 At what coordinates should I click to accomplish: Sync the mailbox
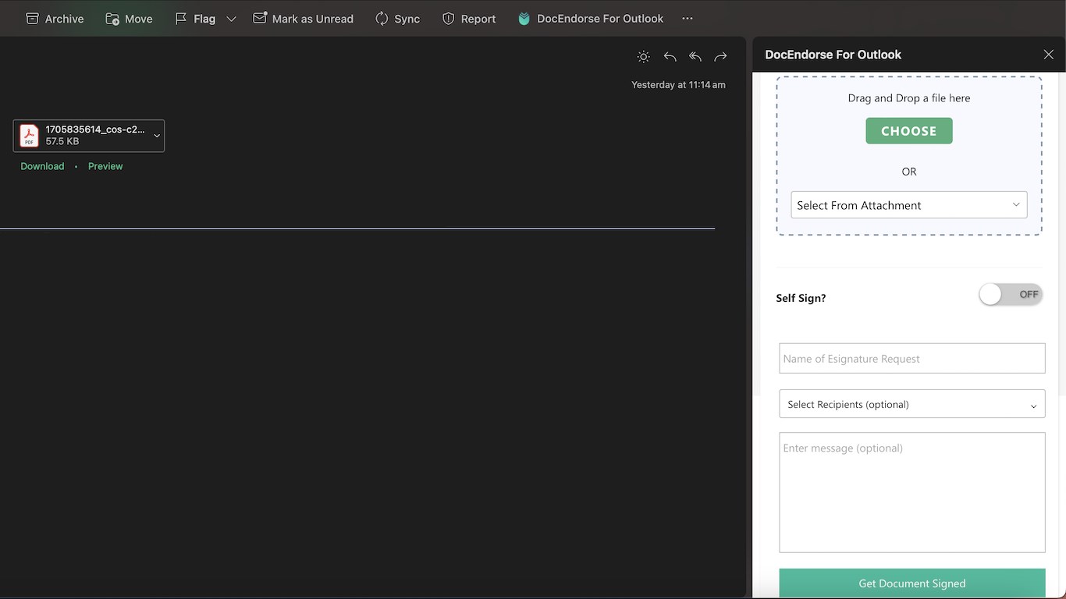(397, 19)
